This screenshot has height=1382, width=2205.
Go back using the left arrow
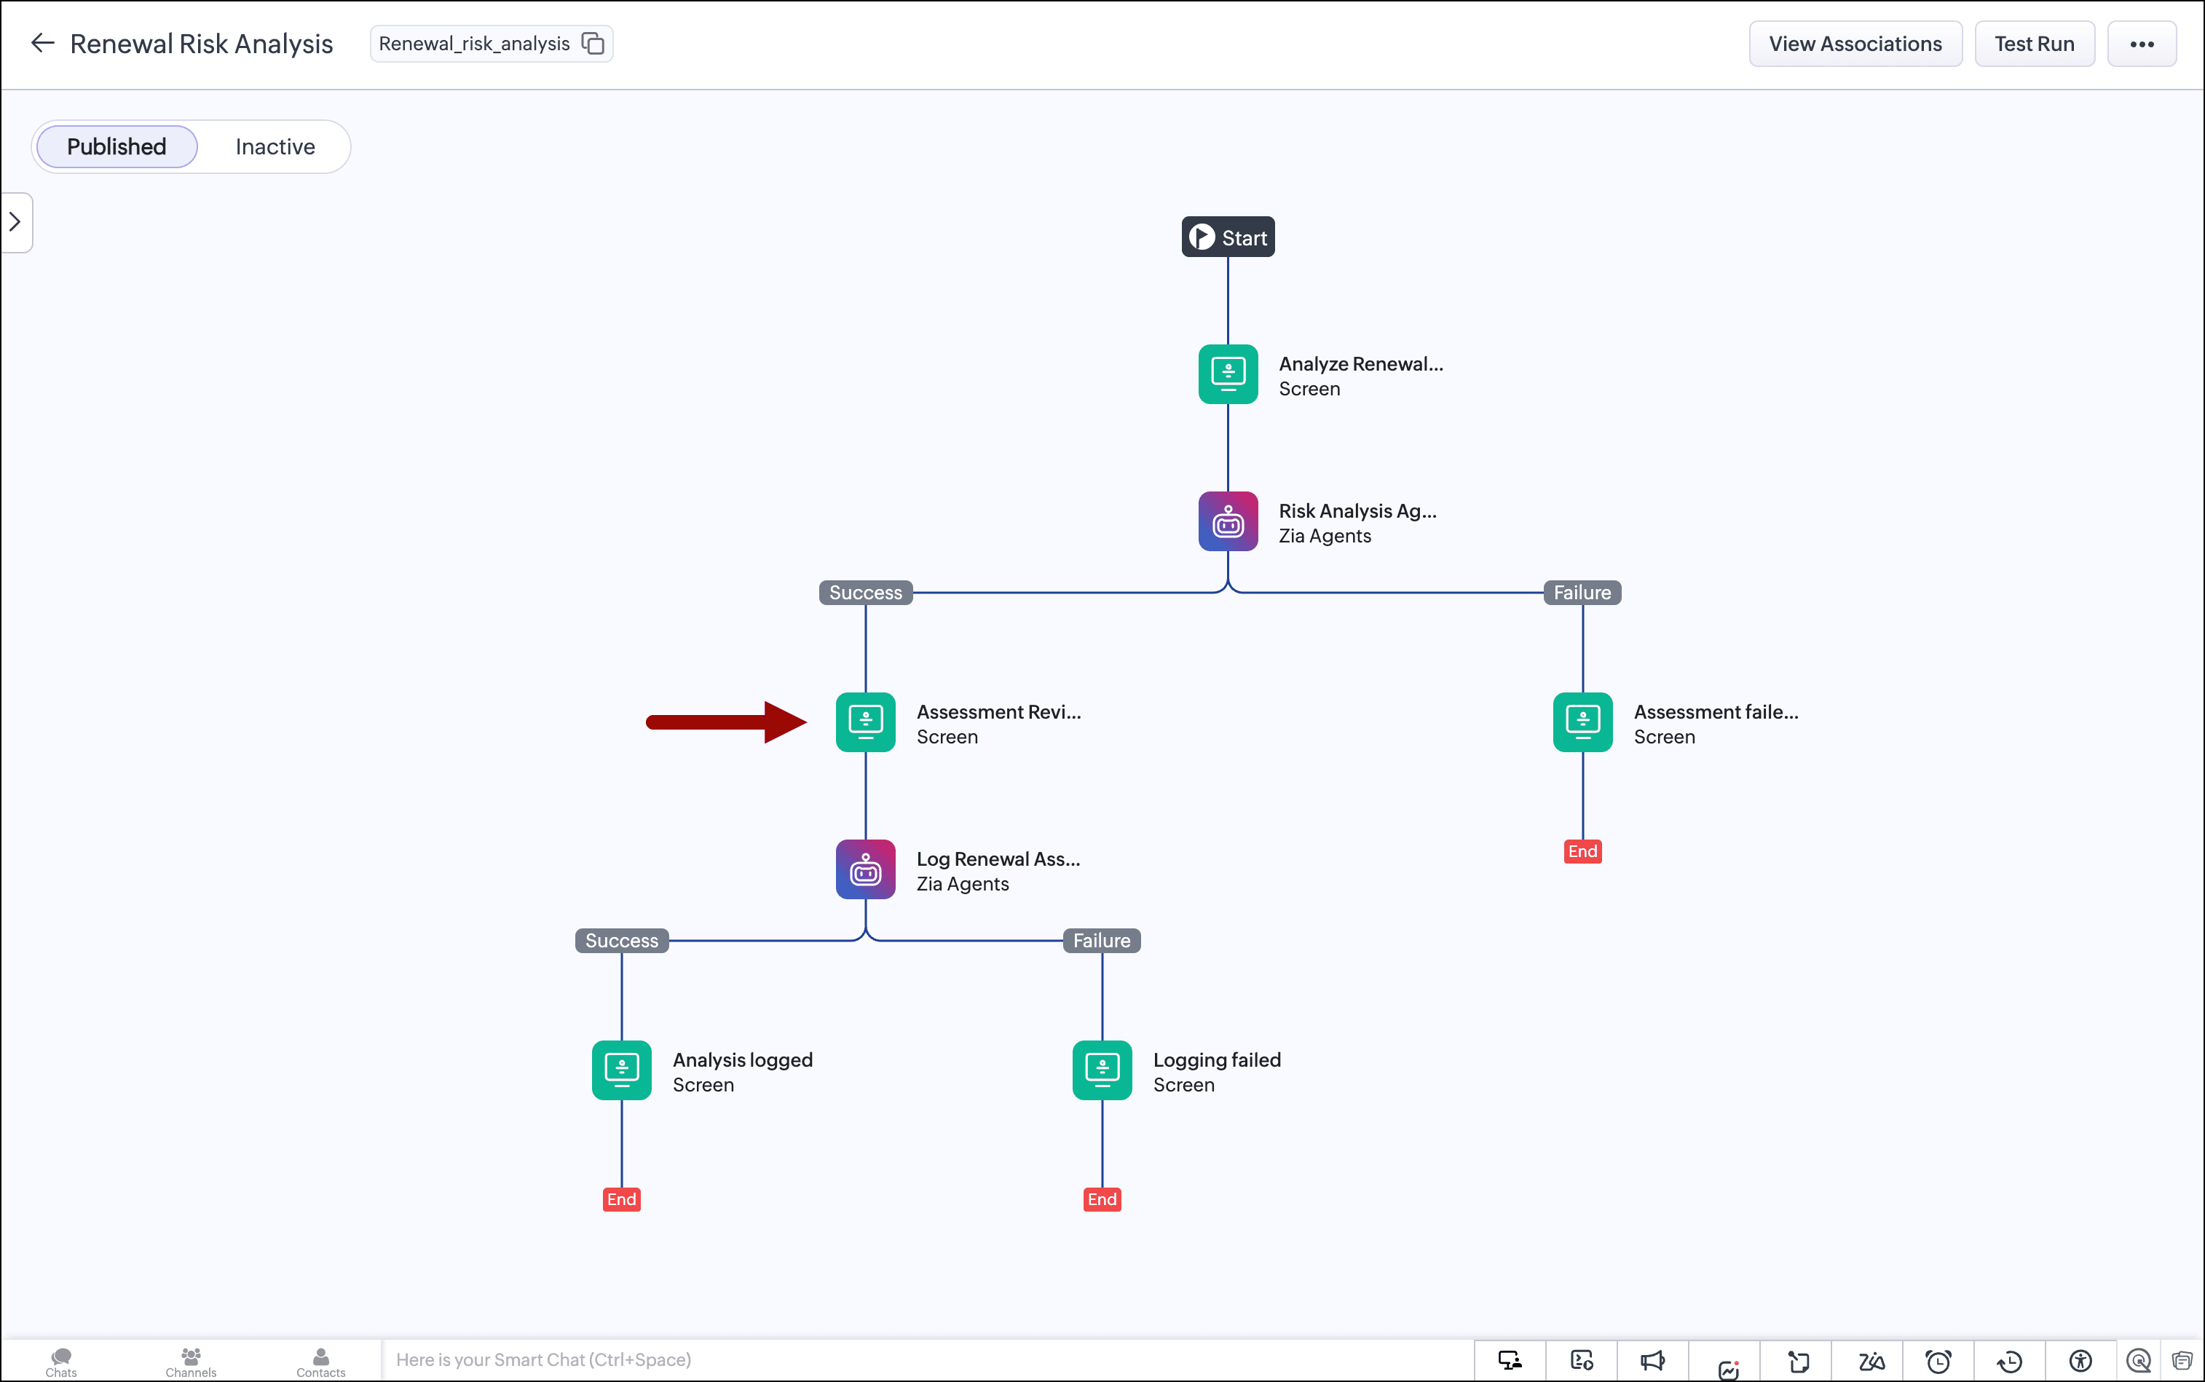tap(42, 43)
